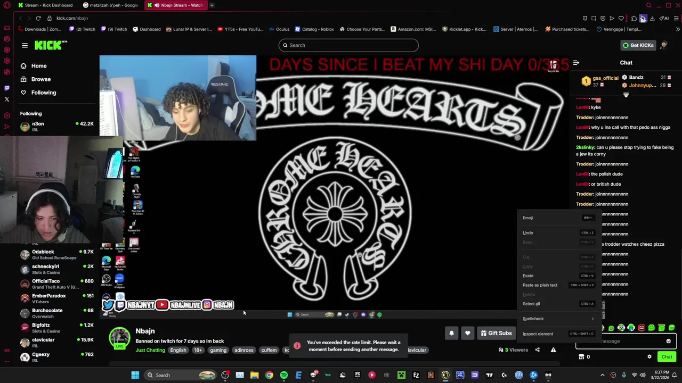The width and height of the screenshot is (682, 383).
Task: Open Spotify from the taskbar
Action: 283,375
